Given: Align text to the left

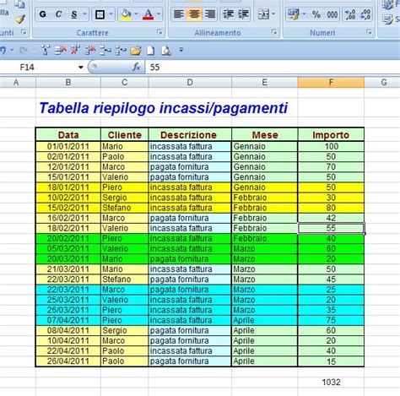Looking at the screenshot, I should [178, 14].
